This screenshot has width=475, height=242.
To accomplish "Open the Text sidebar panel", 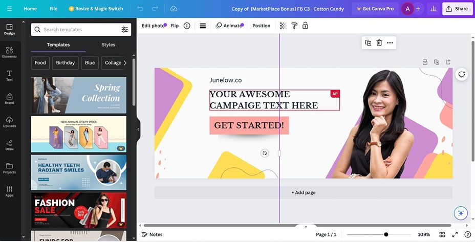I will click(9, 76).
